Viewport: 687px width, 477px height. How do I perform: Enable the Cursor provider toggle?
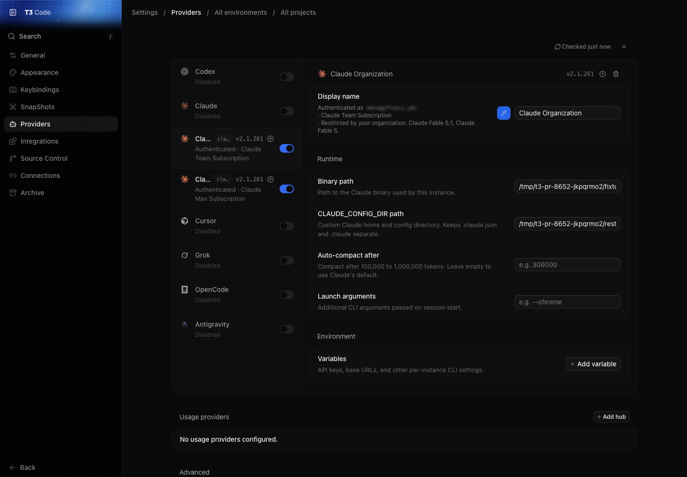pos(287,226)
